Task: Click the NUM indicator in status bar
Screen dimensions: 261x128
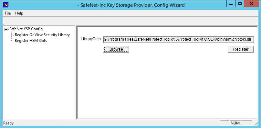Action: [235, 123]
